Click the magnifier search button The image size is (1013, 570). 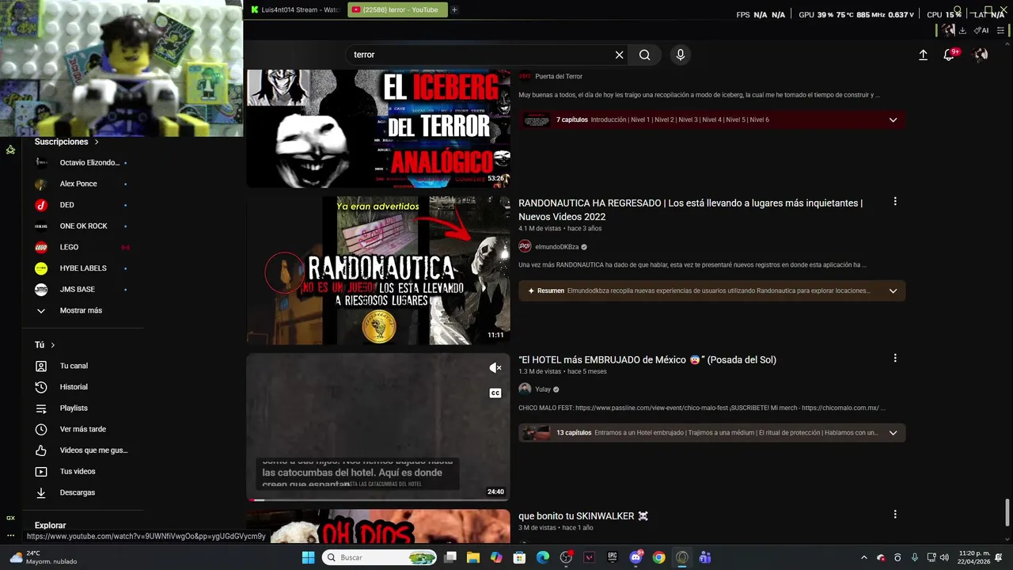(645, 55)
